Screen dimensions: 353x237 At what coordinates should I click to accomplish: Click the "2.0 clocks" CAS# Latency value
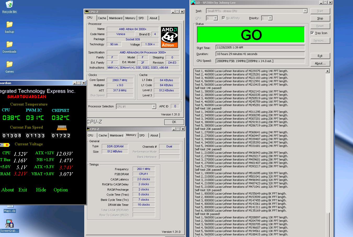[x=144, y=179]
